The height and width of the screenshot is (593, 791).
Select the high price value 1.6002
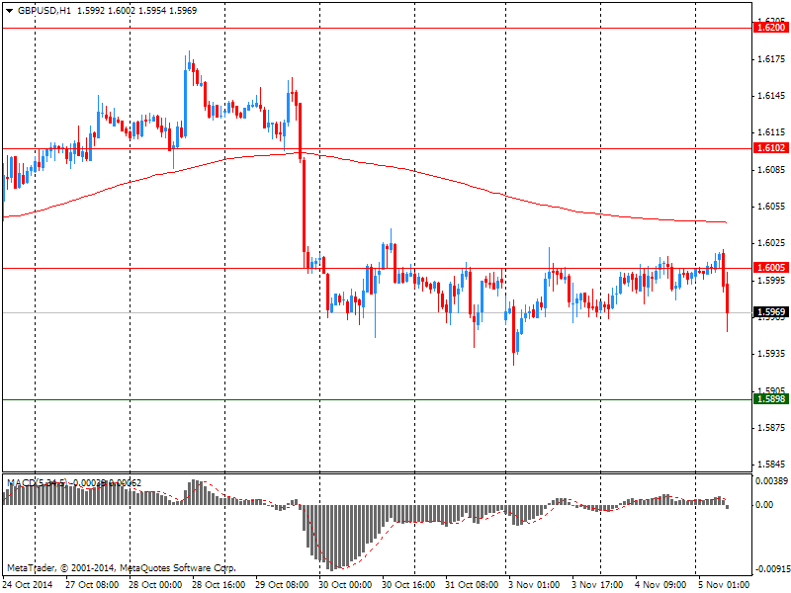(122, 11)
